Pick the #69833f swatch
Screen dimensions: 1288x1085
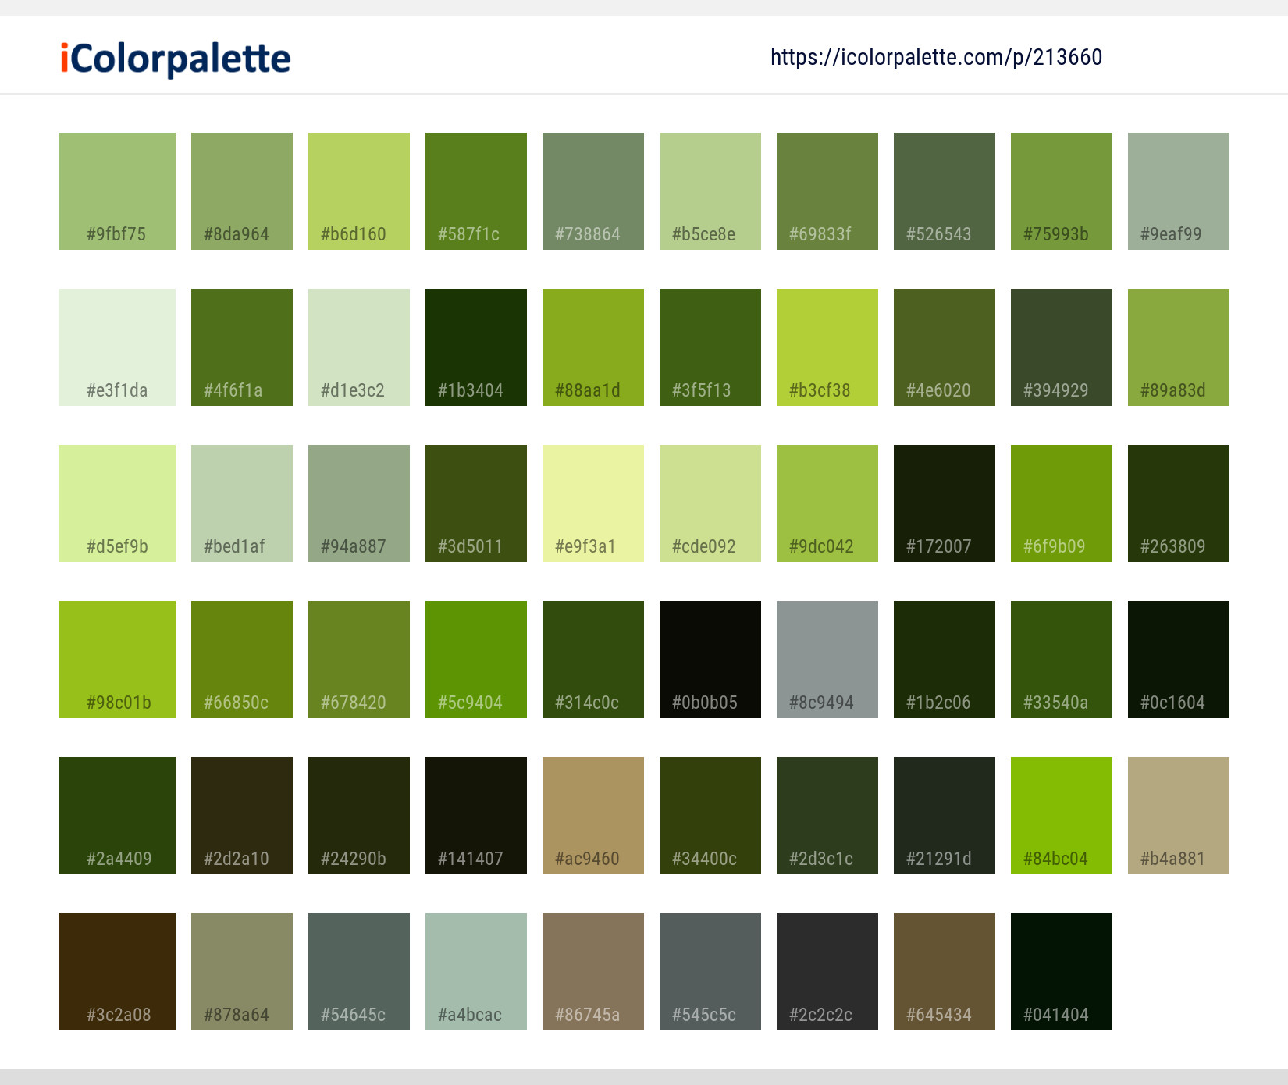(x=827, y=191)
